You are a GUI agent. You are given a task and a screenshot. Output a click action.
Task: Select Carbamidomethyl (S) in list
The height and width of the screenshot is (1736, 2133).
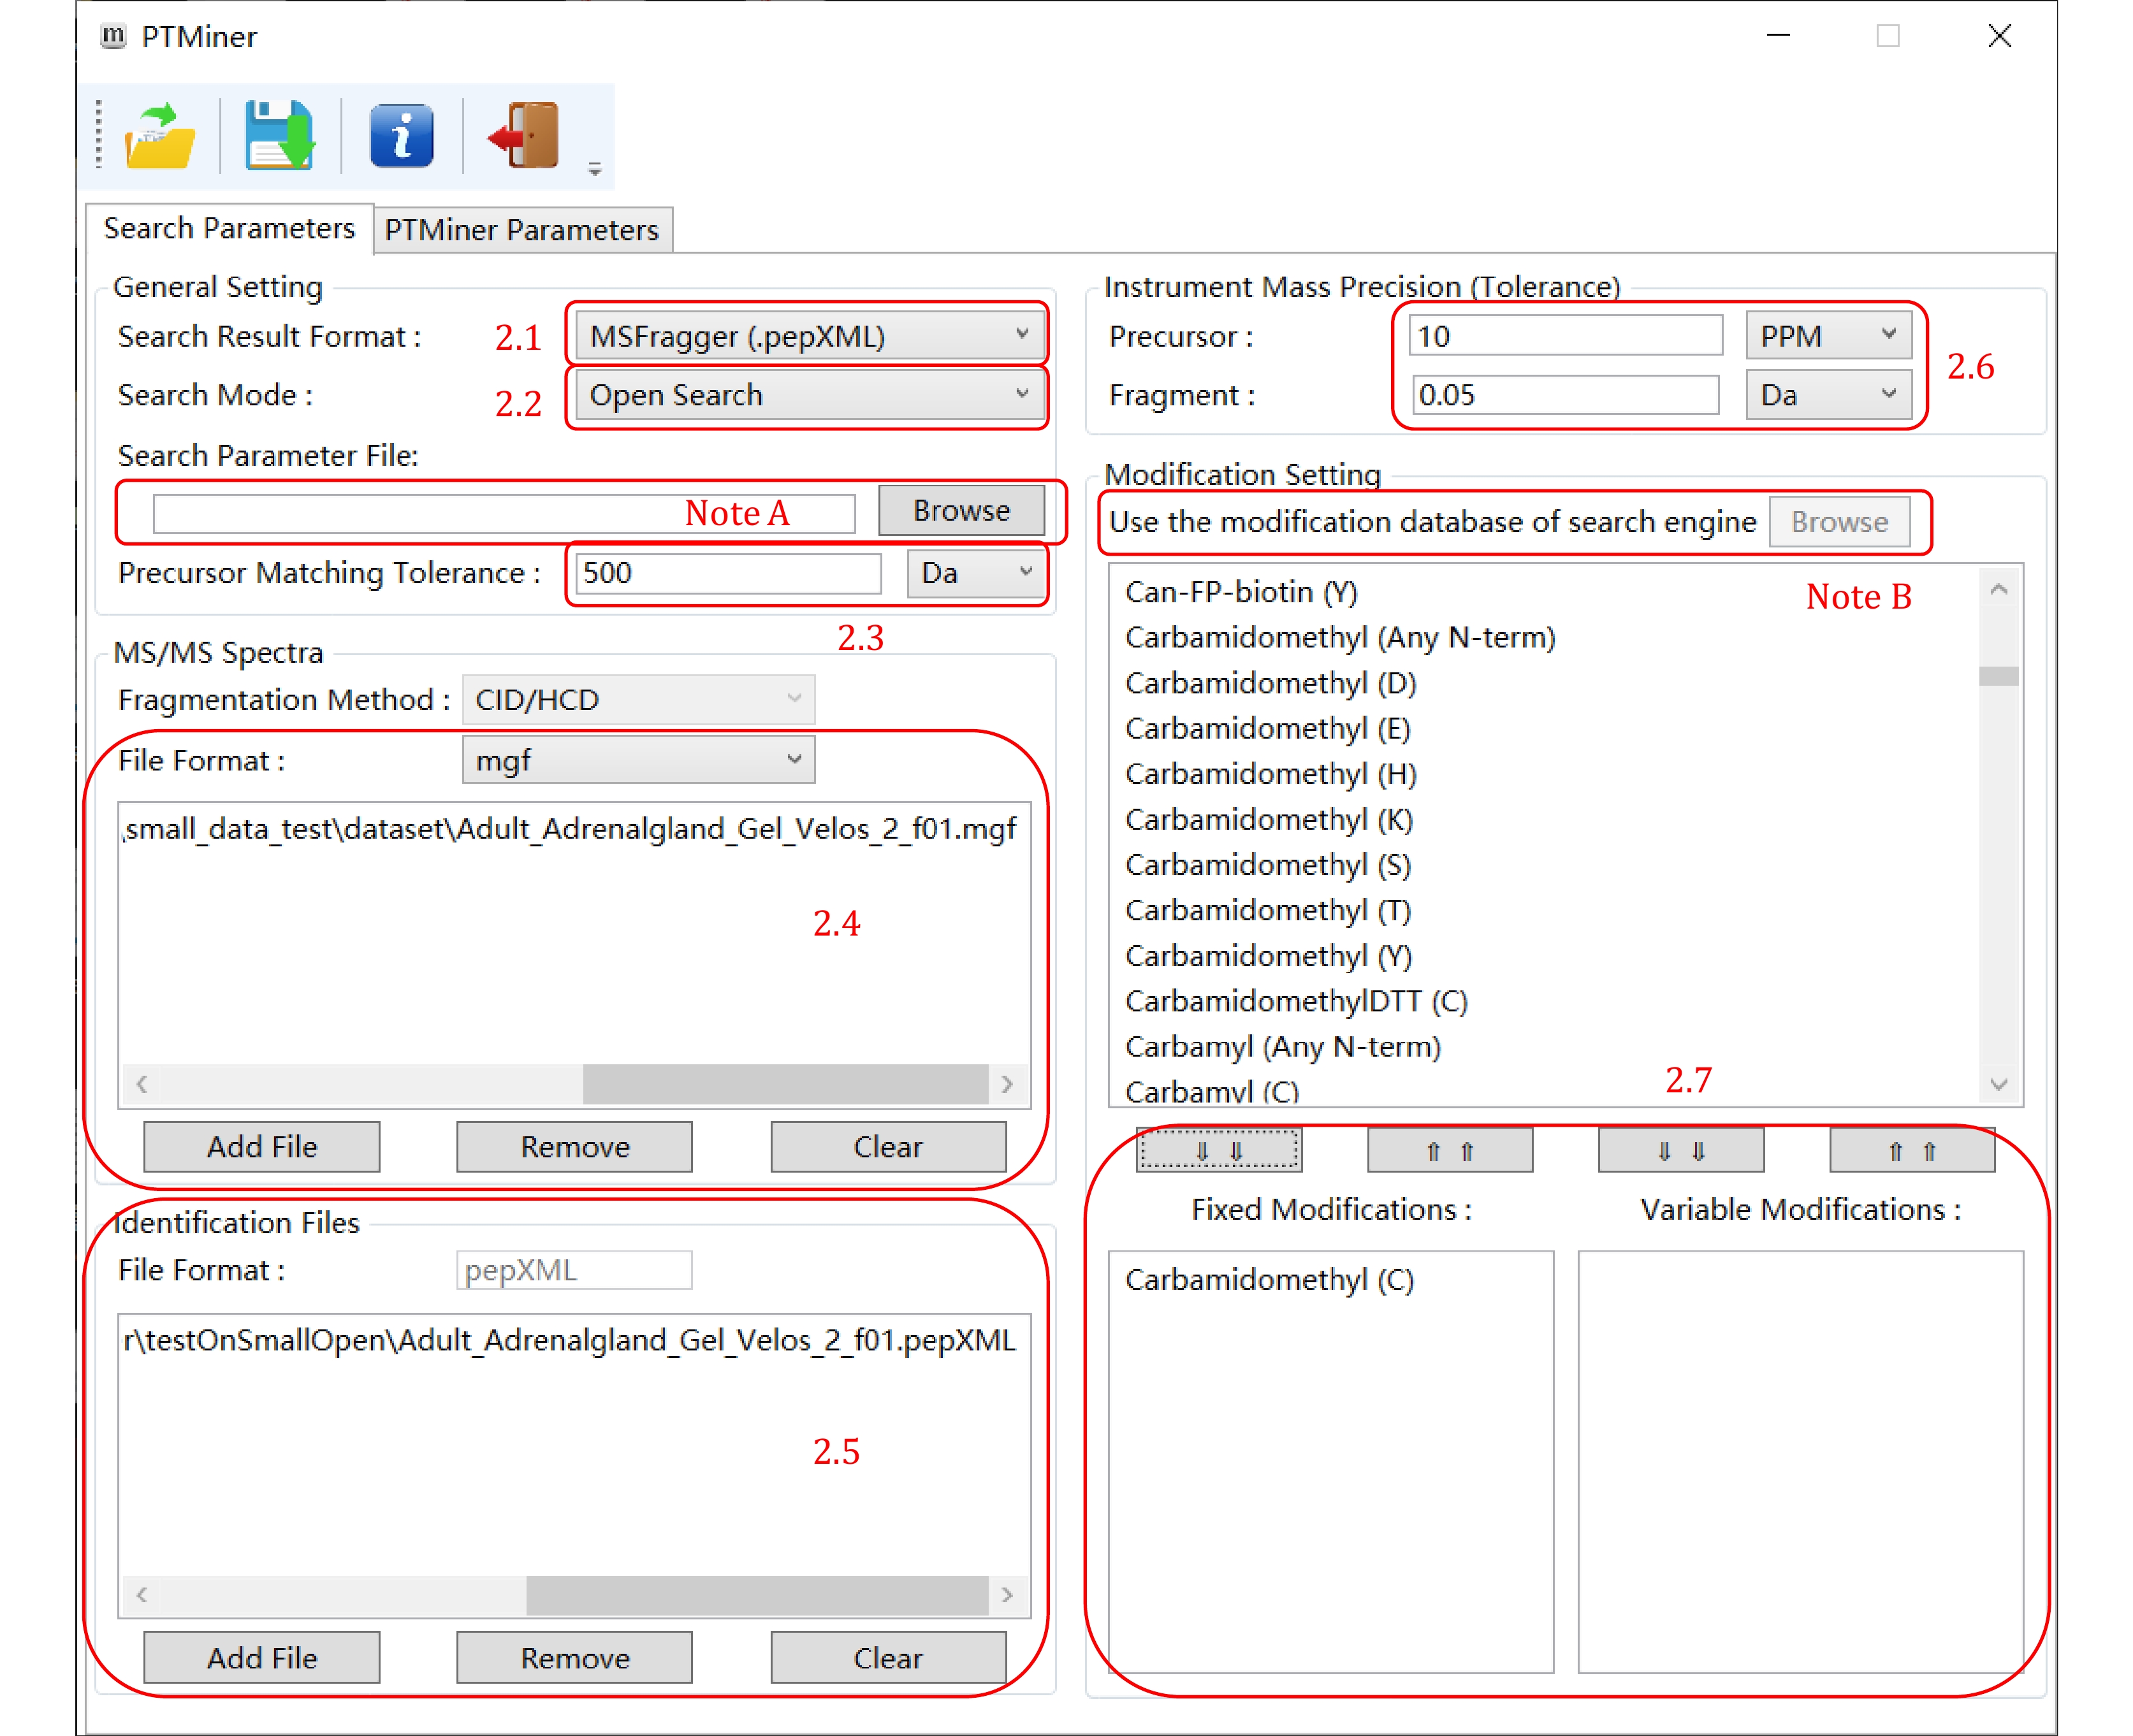pos(1268,865)
